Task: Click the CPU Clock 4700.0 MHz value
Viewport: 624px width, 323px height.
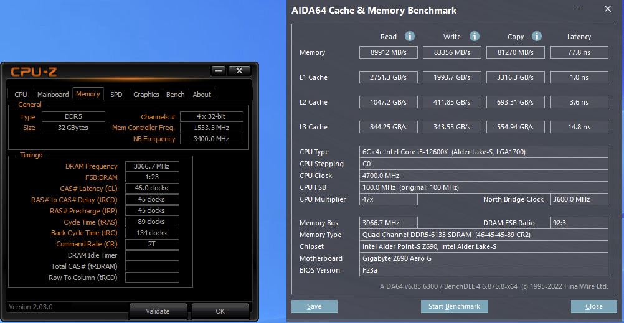Action: (x=483, y=176)
